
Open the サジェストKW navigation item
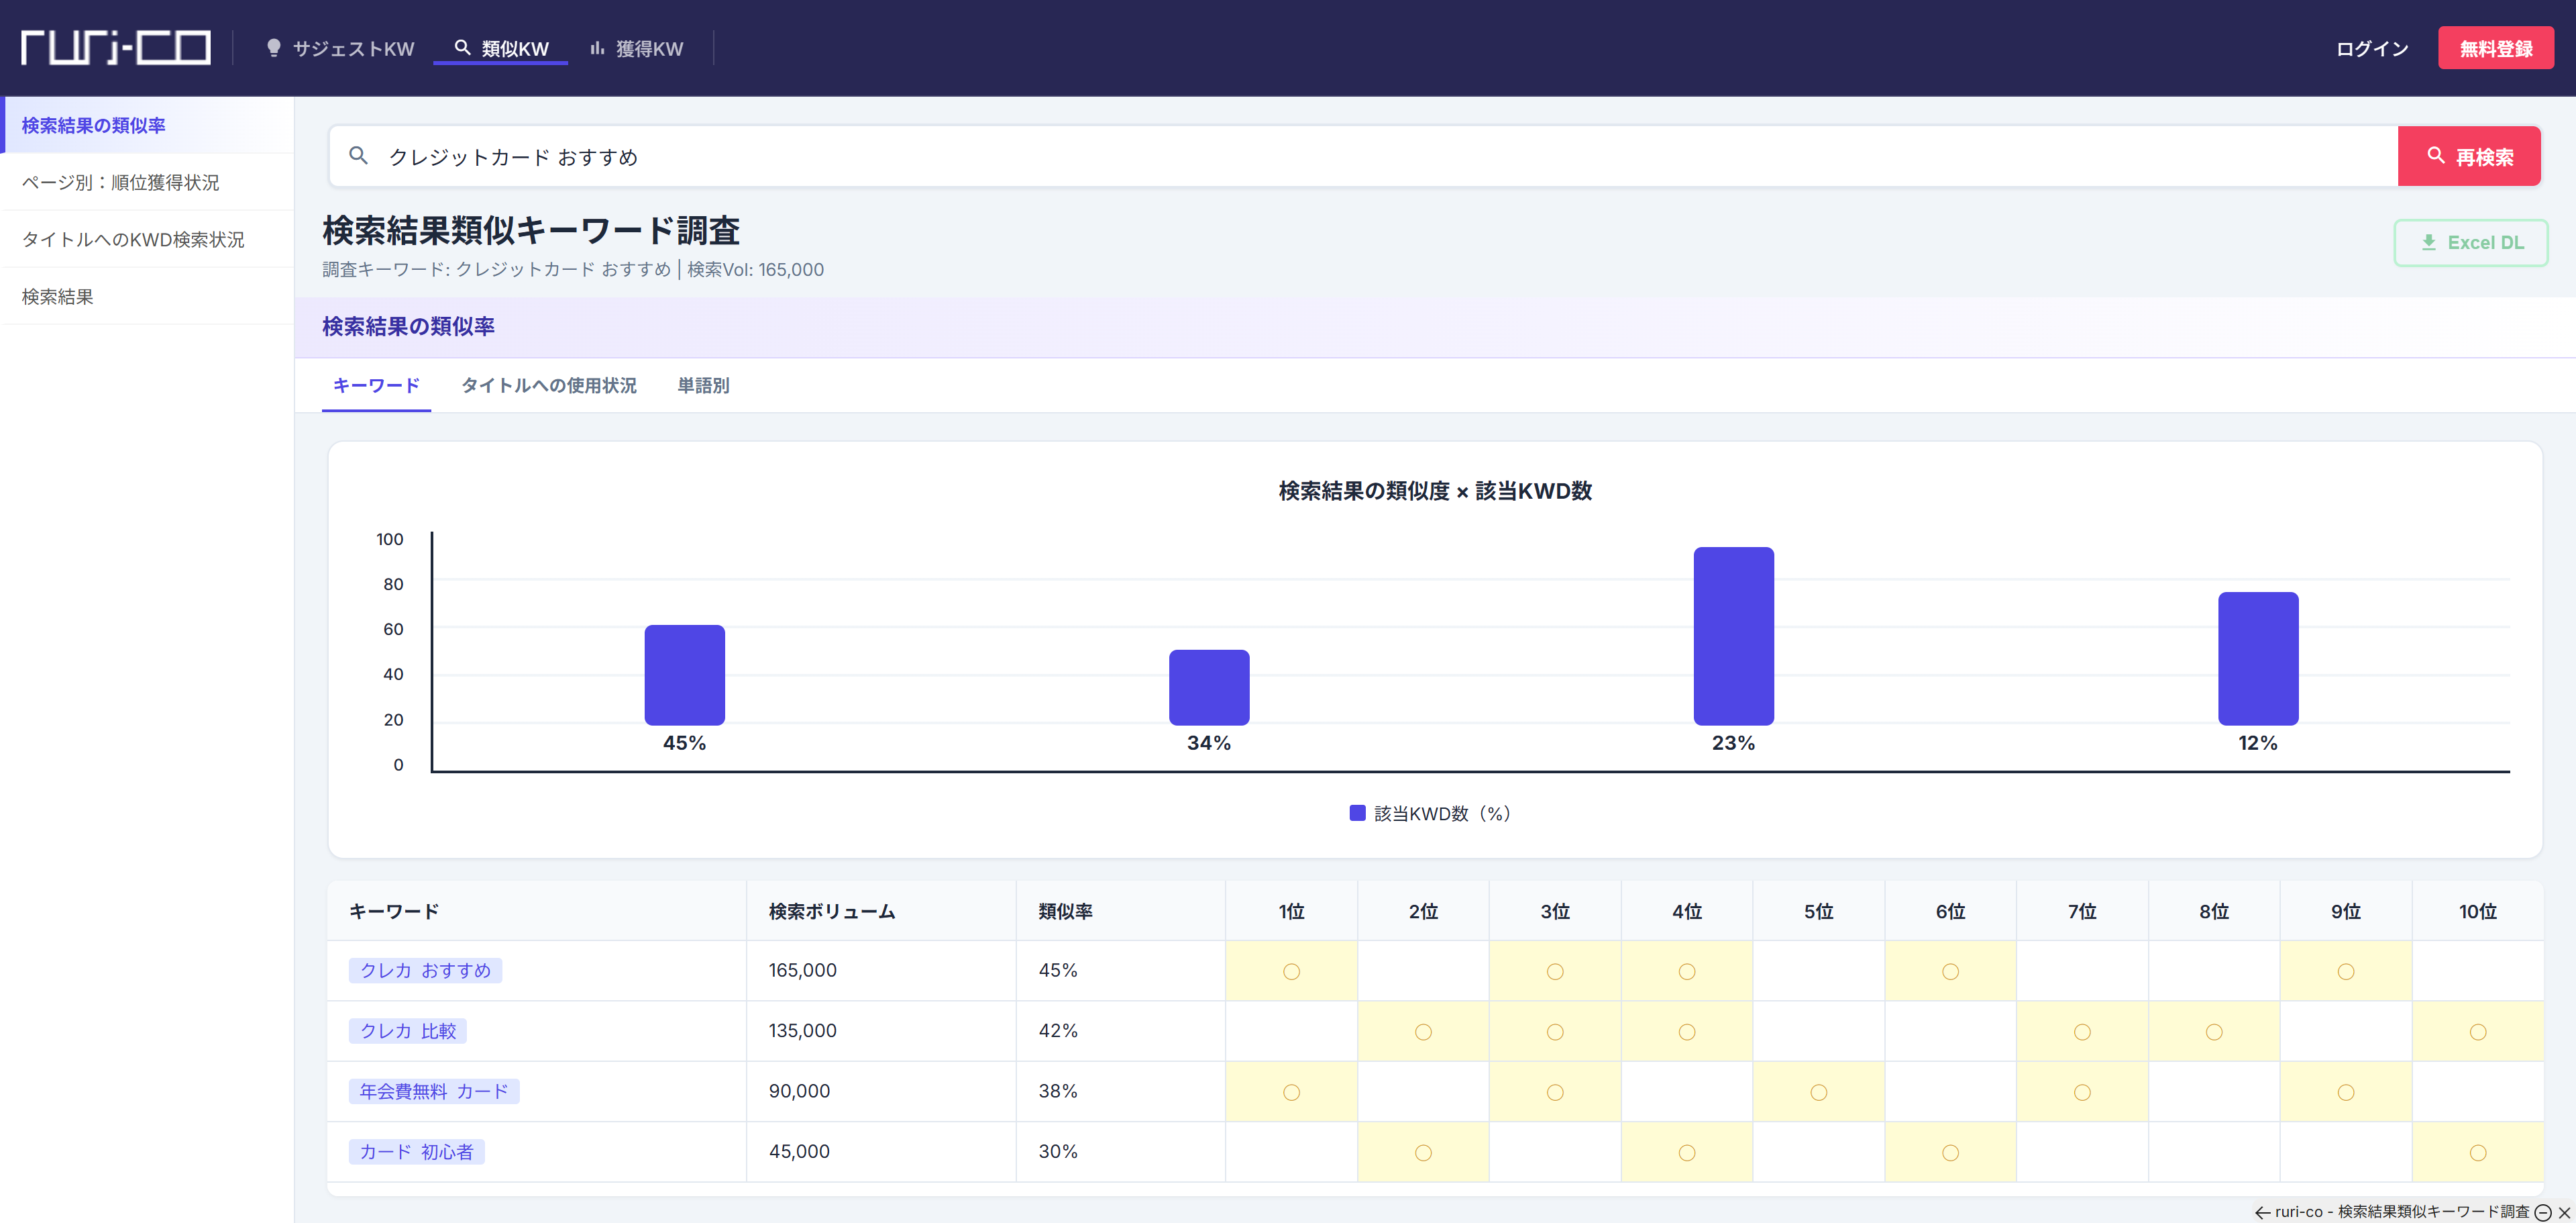pyautogui.click(x=339, y=48)
